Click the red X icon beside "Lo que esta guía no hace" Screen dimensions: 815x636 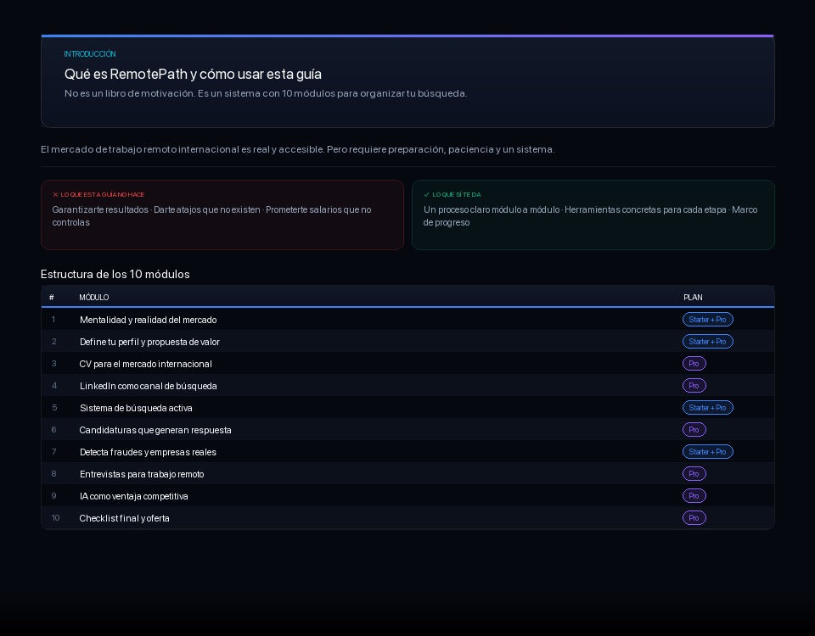click(56, 195)
